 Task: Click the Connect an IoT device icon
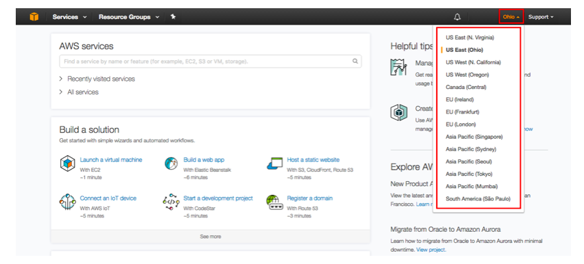(67, 202)
